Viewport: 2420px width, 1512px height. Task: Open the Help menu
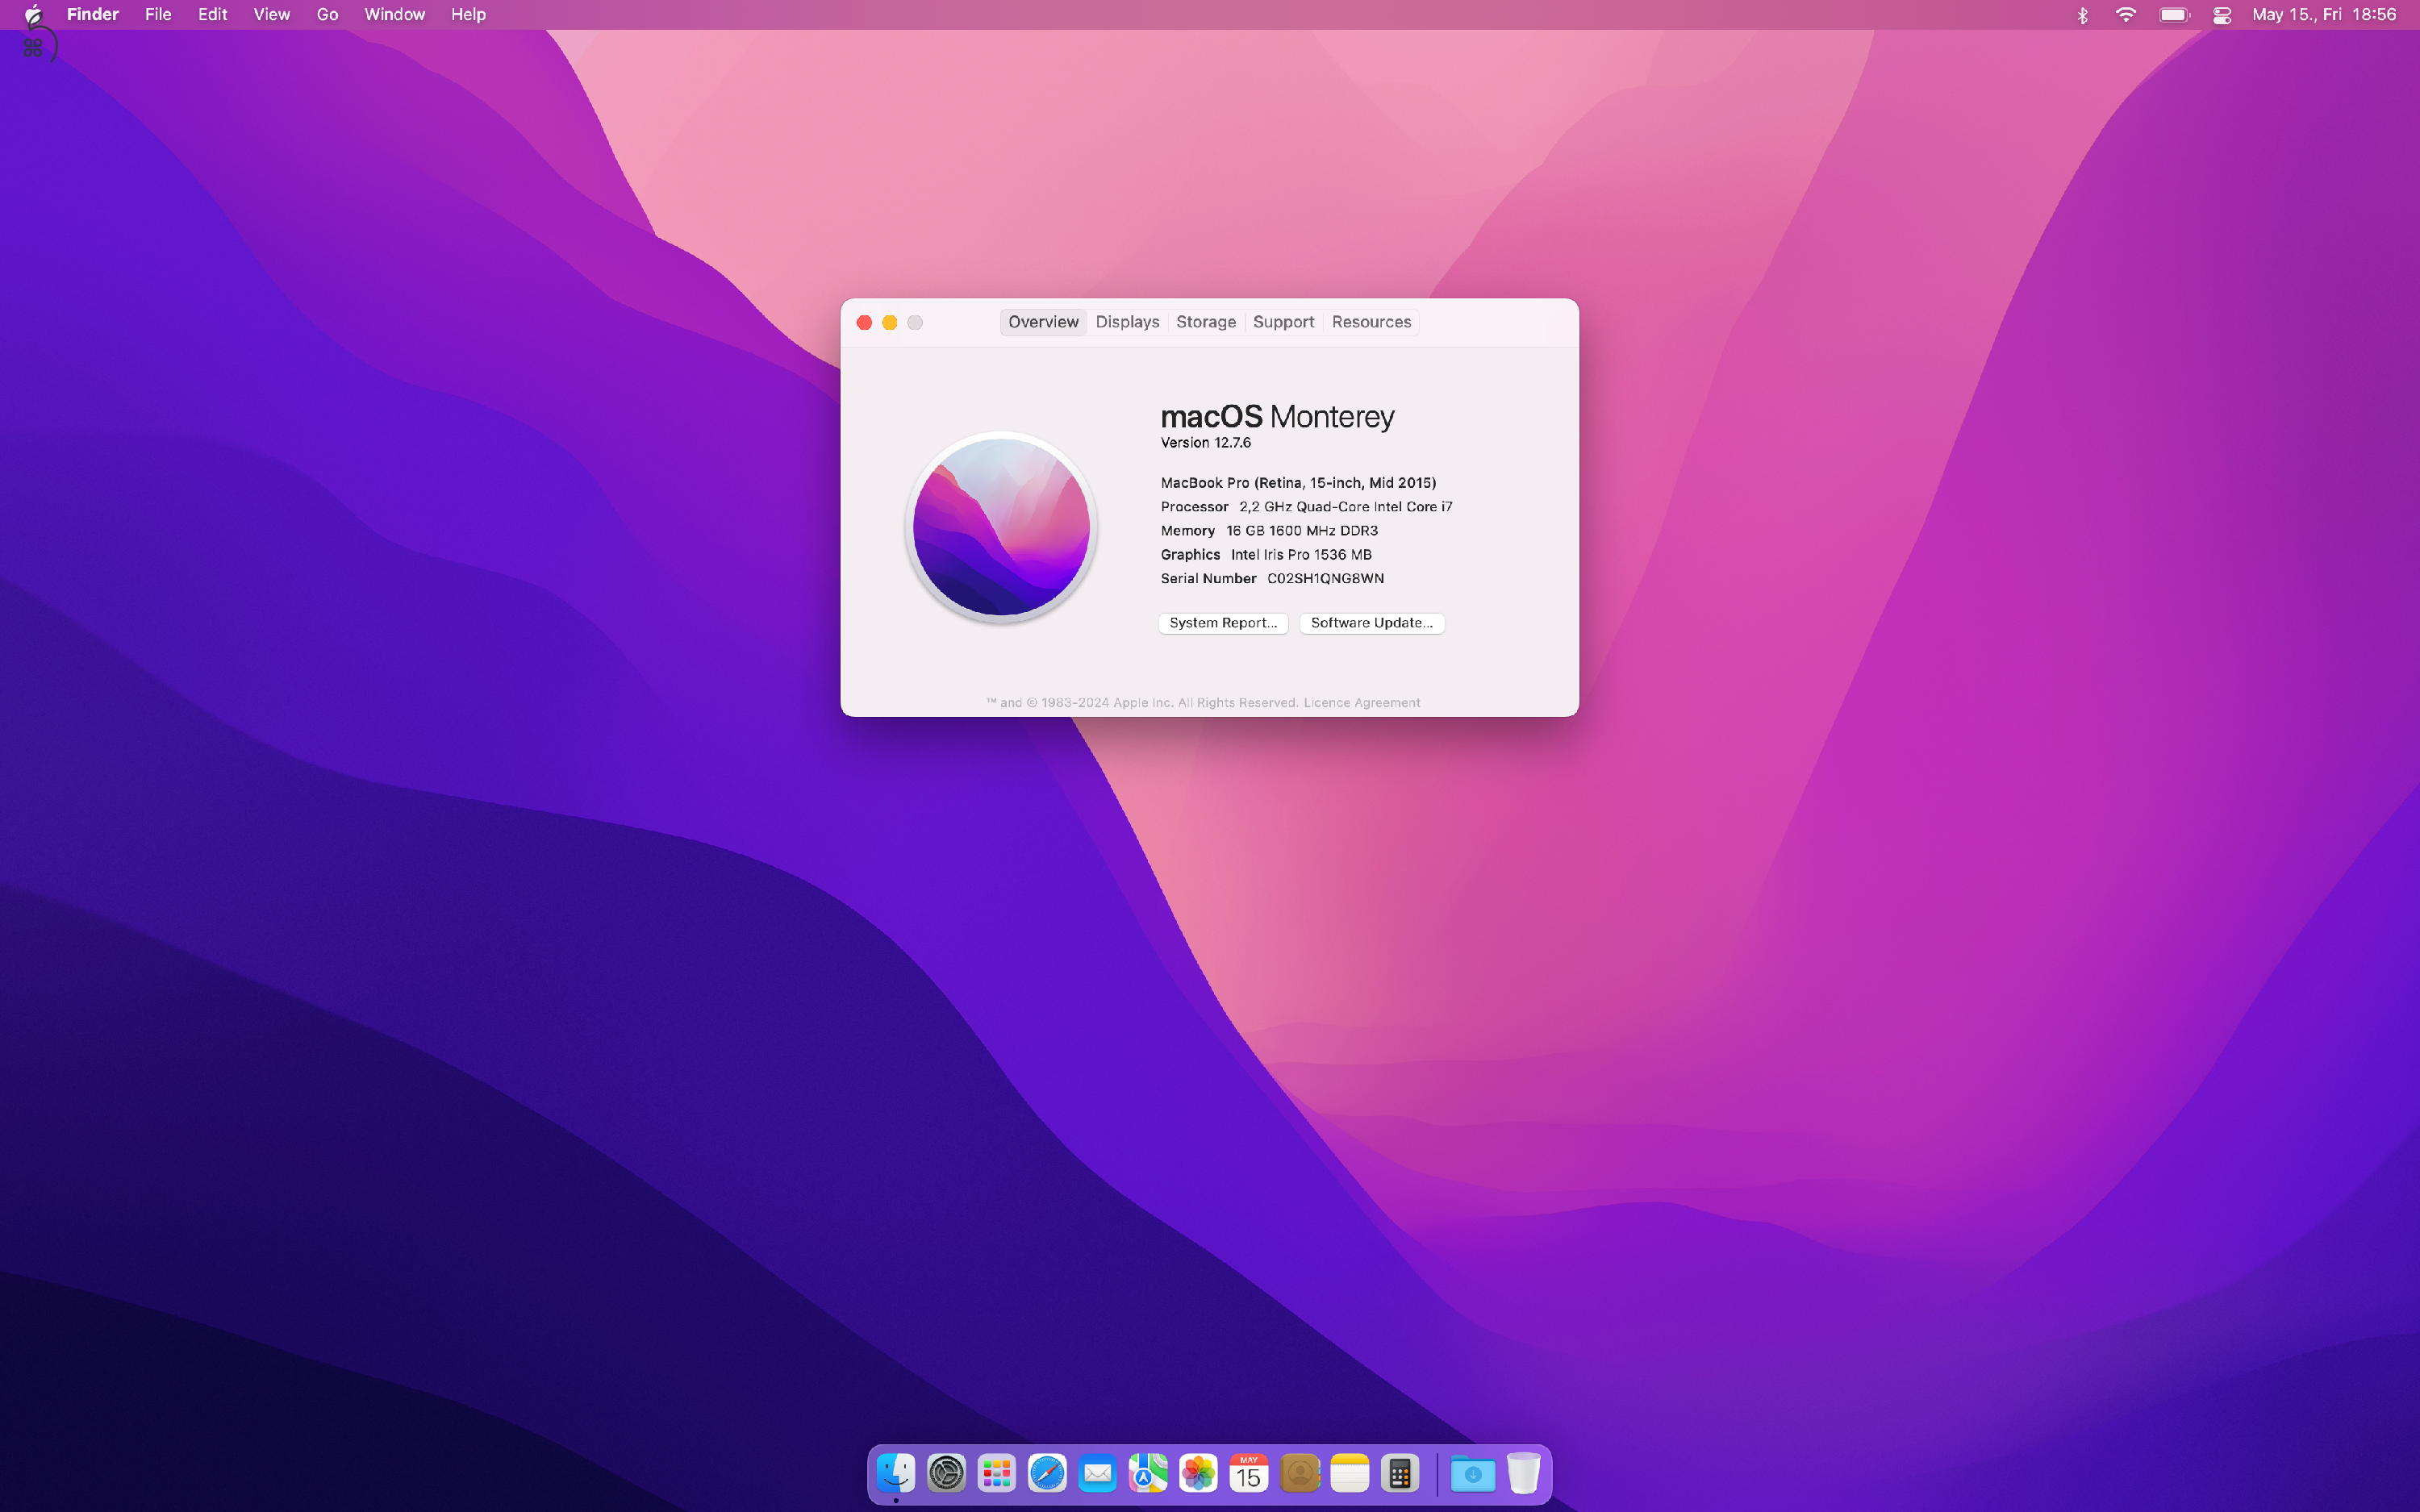point(468,14)
